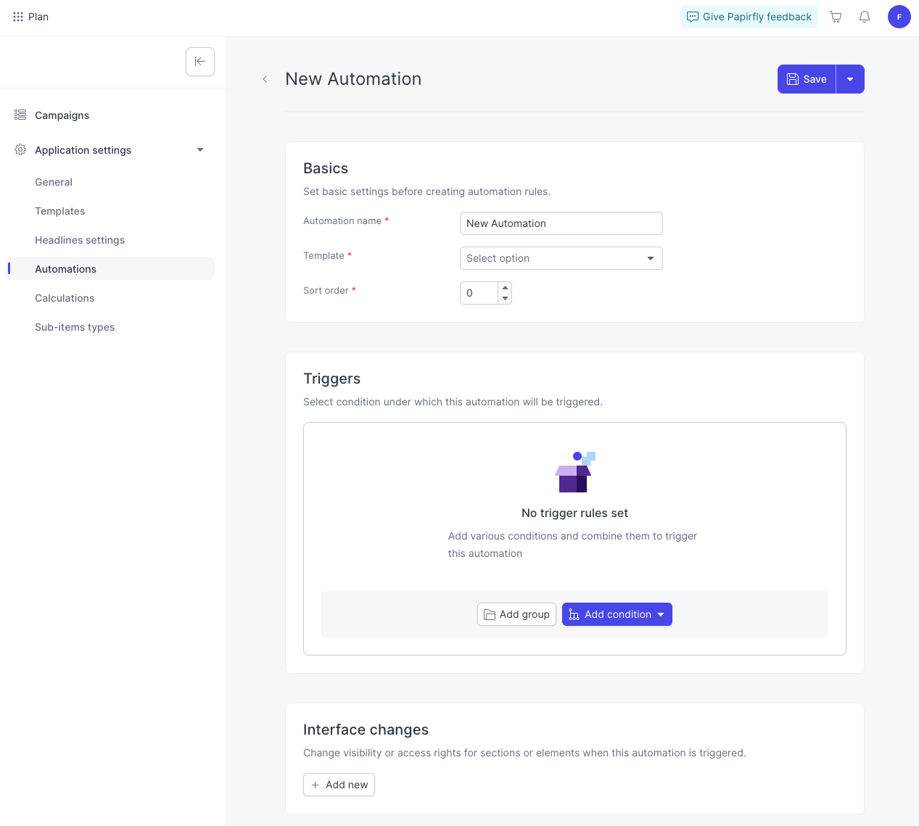Click Add new under Interface changes
919x826 pixels.
pos(339,785)
